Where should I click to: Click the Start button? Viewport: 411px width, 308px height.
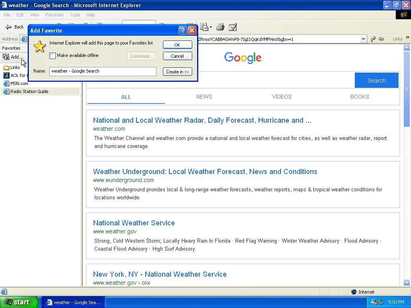pyautogui.click(x=19, y=302)
